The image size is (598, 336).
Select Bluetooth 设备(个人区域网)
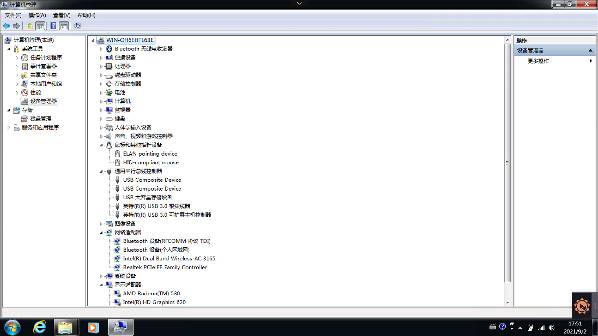coord(156,250)
